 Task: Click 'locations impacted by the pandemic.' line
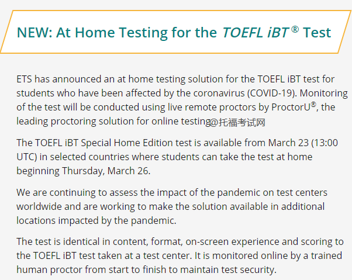coord(96,220)
